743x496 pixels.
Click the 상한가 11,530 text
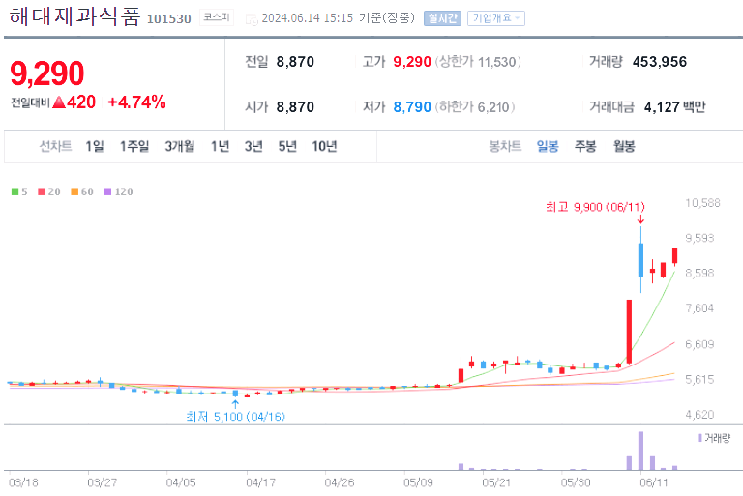(x=478, y=62)
